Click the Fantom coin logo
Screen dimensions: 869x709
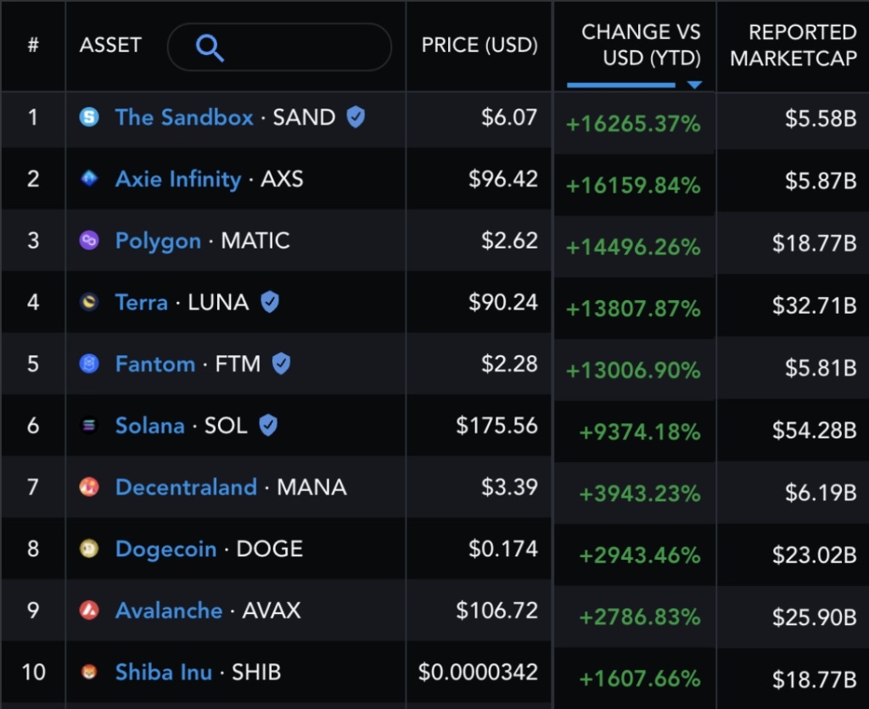coord(90,365)
